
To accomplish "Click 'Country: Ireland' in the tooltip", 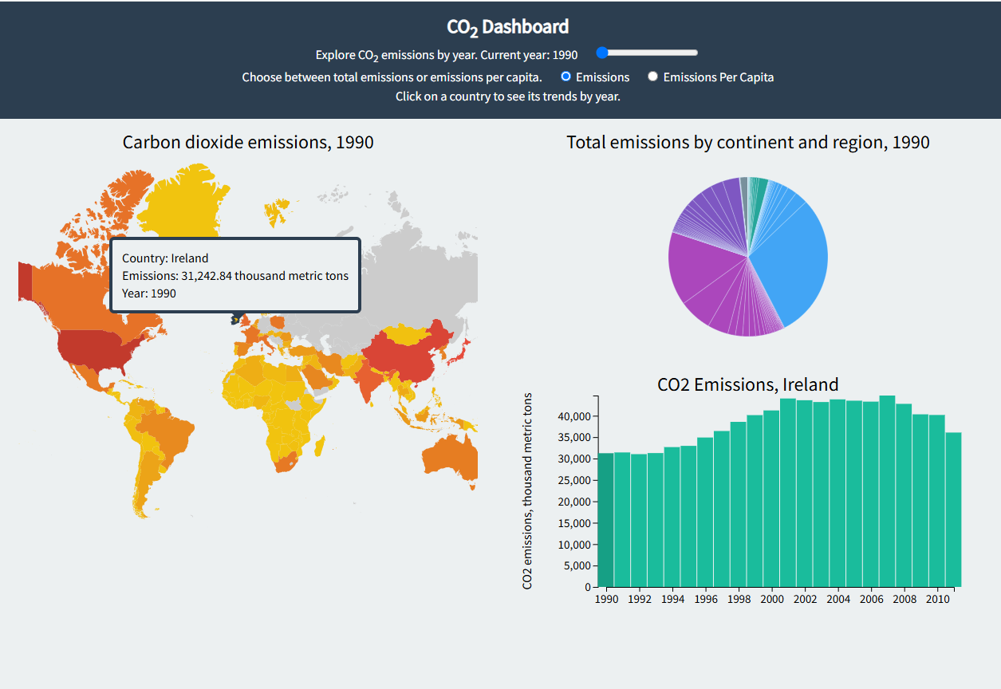I will tap(165, 258).
